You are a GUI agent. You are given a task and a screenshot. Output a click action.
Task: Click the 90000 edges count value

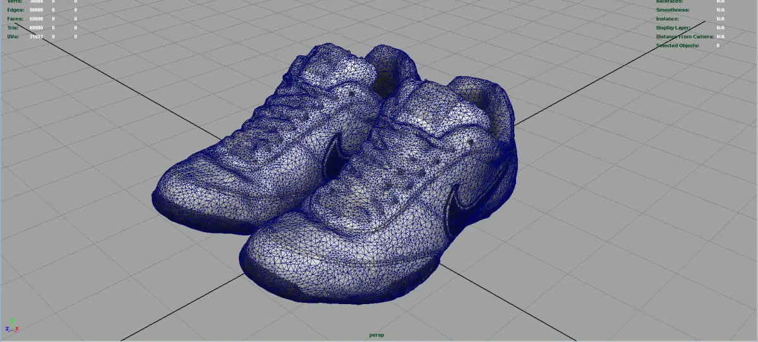37,10
